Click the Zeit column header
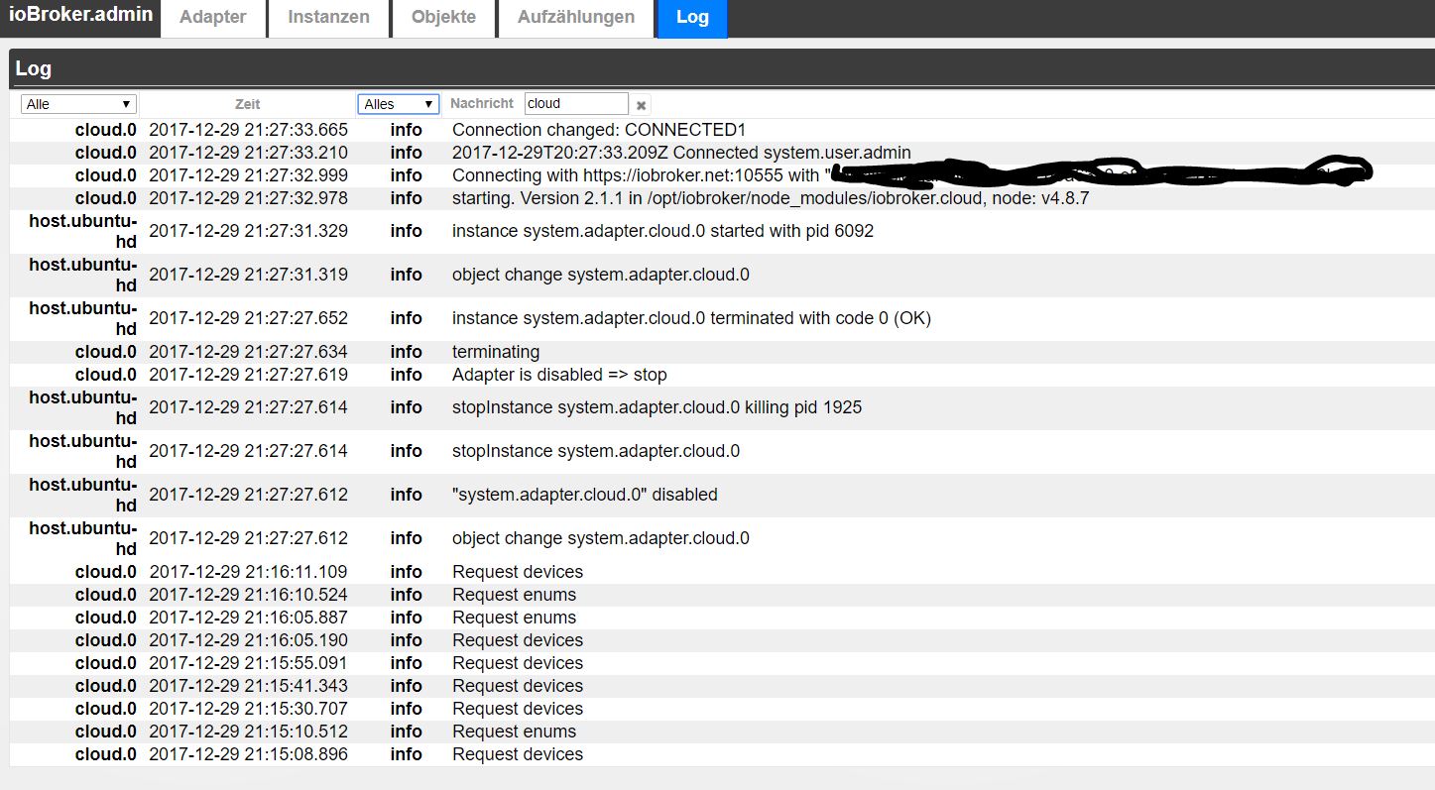 (248, 104)
